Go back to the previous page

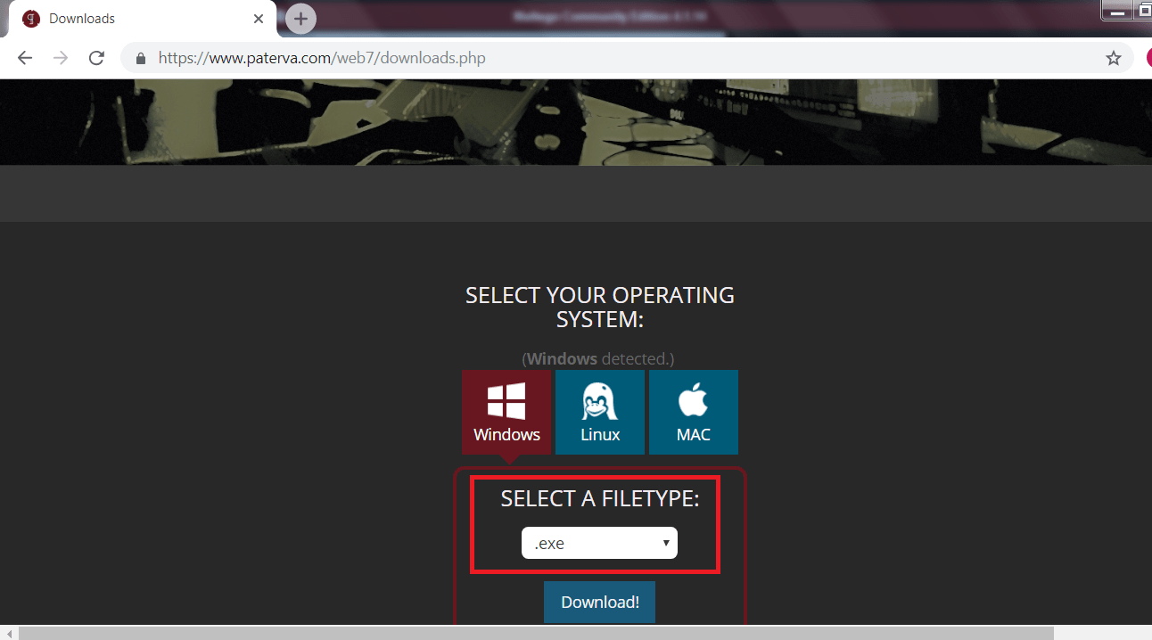click(25, 58)
